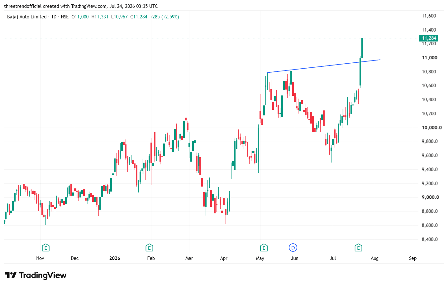The width and height of the screenshot is (448, 287).
Task: Click the NSE exchange label
Action: coord(64,17)
